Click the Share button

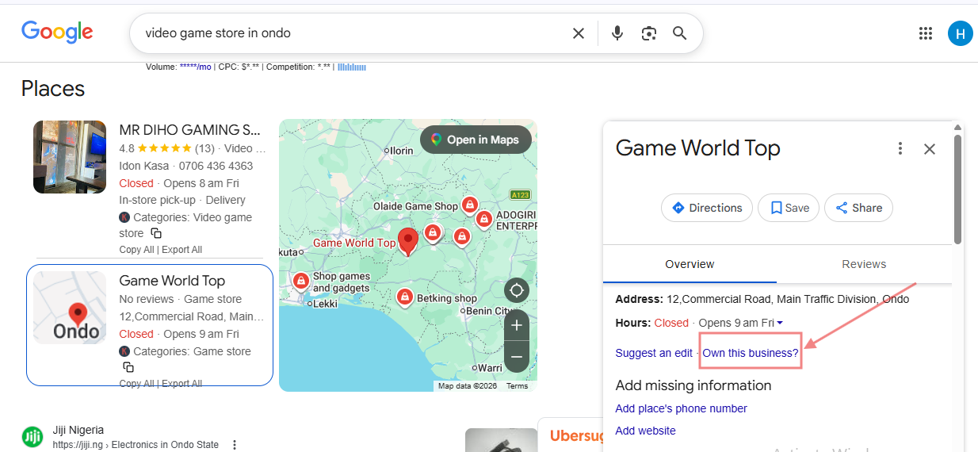[x=858, y=208]
